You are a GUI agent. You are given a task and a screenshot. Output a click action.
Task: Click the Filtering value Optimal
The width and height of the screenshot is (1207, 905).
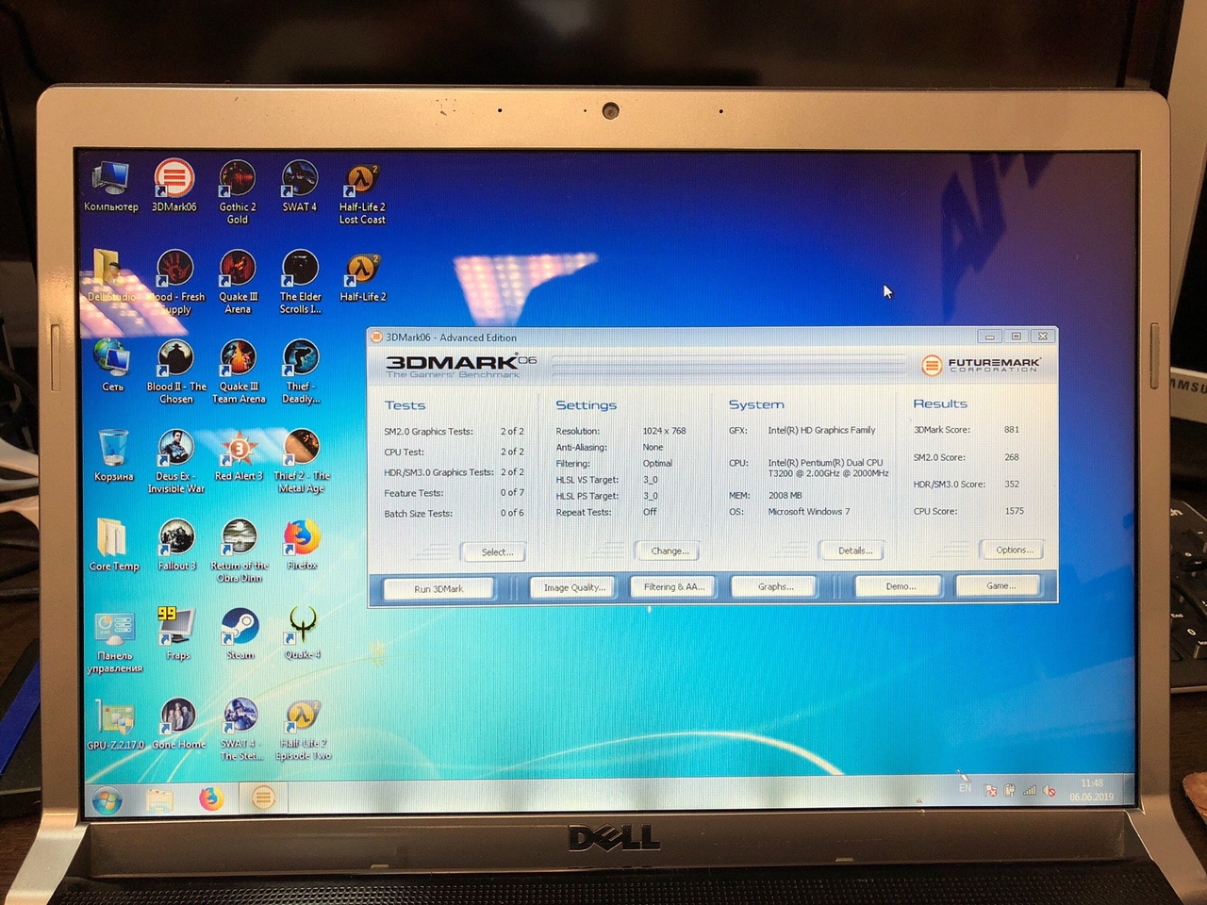(657, 463)
